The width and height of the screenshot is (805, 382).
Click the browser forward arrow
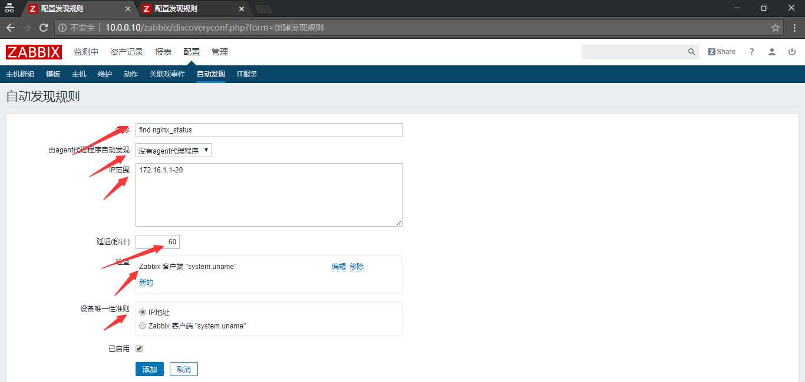[27, 28]
